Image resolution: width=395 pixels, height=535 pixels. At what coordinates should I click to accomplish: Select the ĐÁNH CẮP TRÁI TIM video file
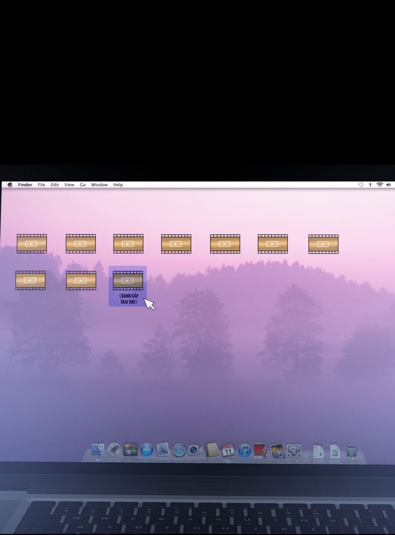[x=128, y=281]
